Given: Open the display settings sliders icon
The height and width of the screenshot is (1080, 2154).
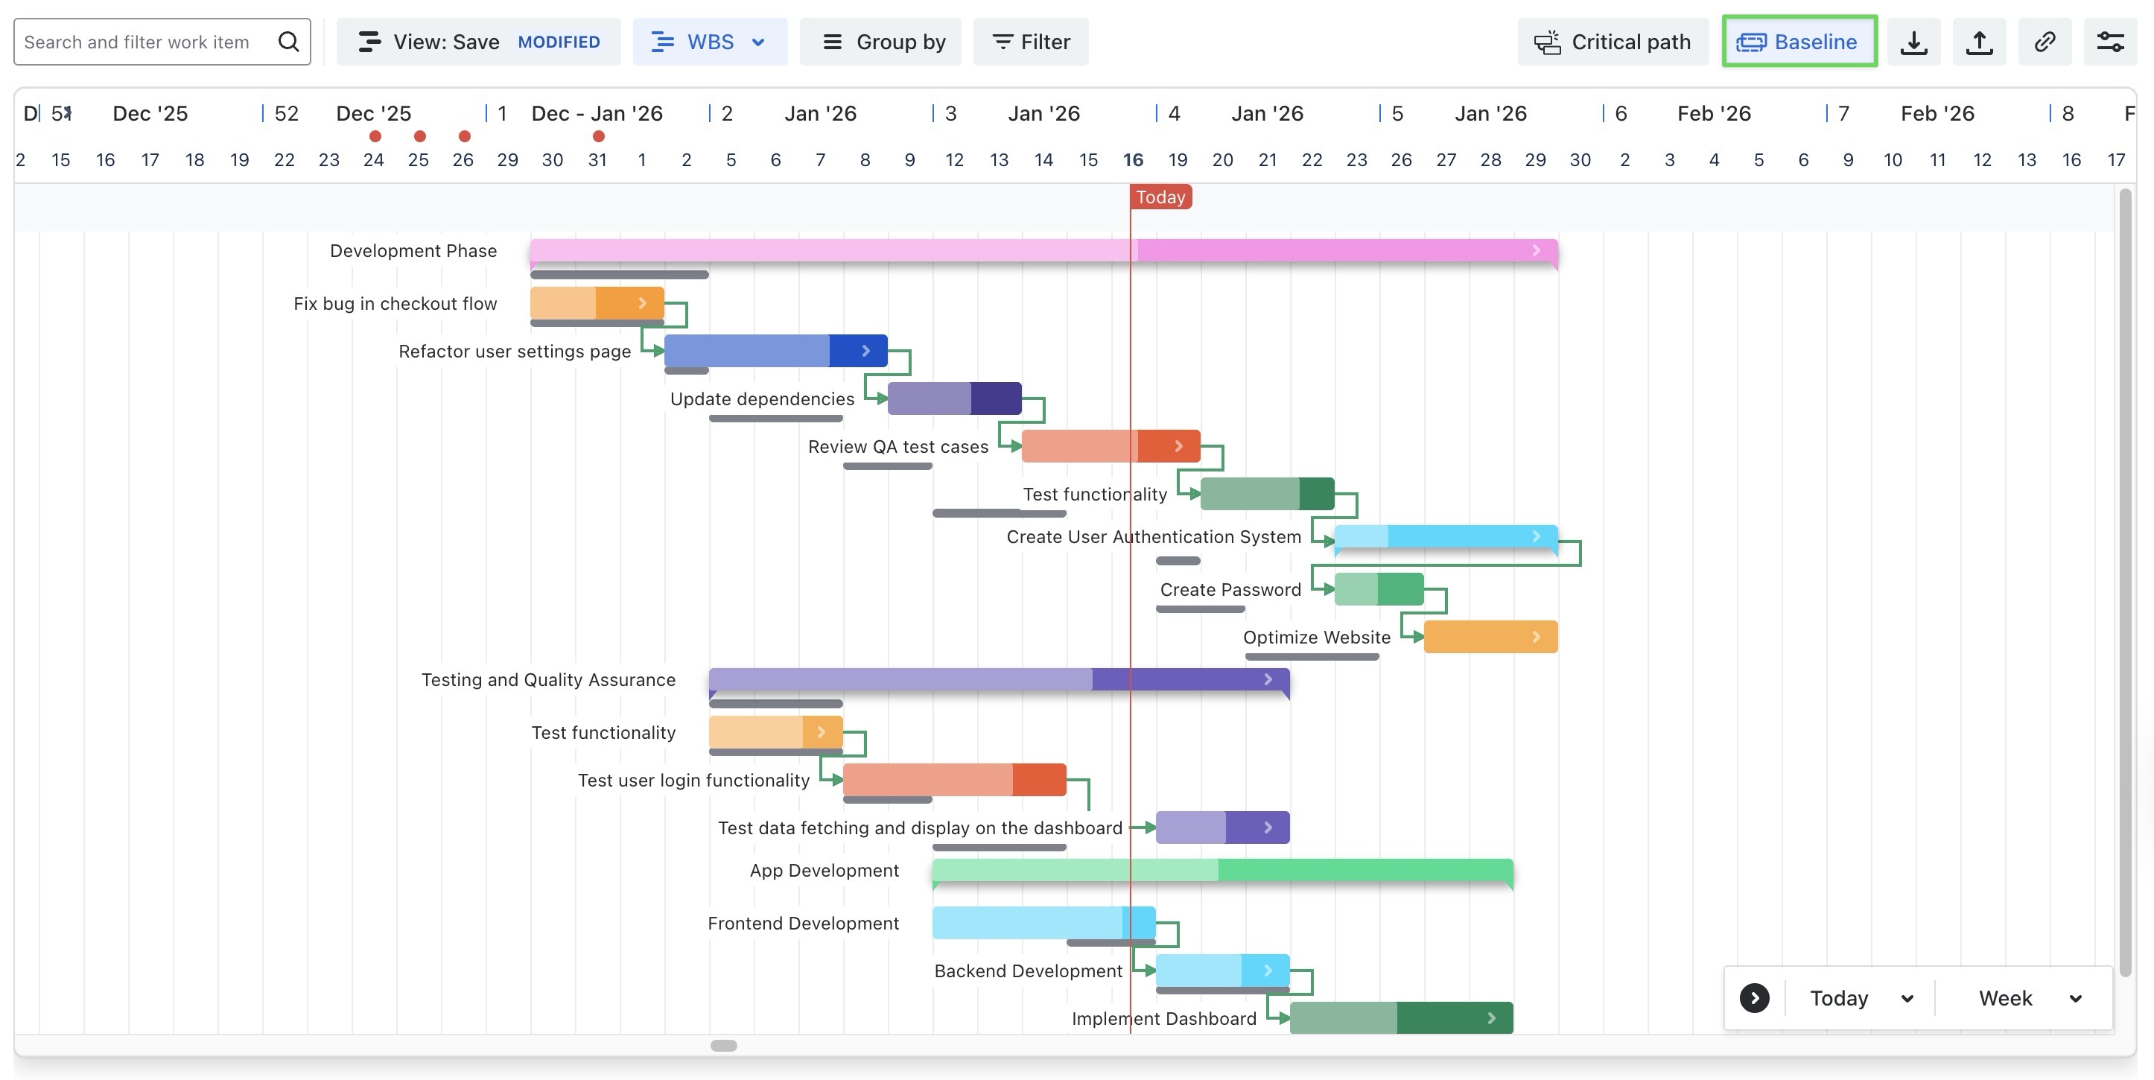Looking at the screenshot, I should click(x=2109, y=42).
